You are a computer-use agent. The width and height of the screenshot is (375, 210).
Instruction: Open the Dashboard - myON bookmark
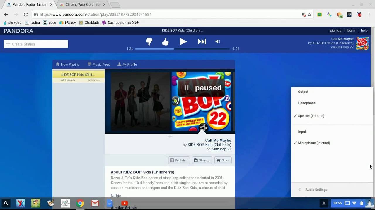tap(120, 22)
